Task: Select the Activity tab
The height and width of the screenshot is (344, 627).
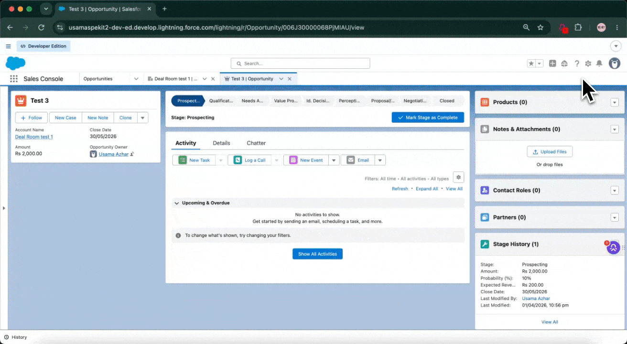Action: click(186, 143)
